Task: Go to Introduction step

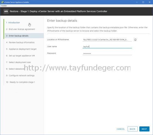Action: point(14,22)
